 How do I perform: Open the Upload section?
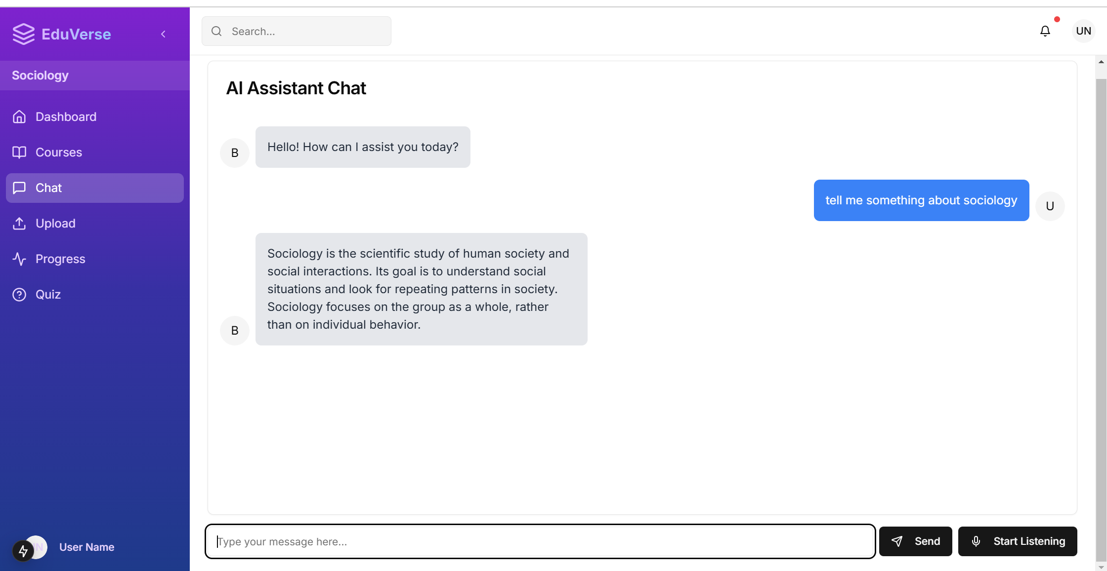[x=55, y=224]
